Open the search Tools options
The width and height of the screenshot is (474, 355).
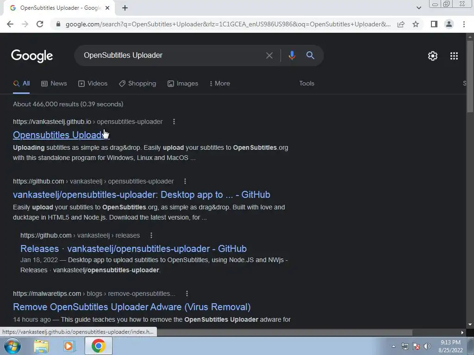306,84
